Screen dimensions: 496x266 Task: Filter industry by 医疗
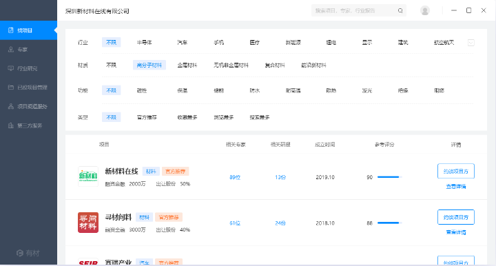254,43
